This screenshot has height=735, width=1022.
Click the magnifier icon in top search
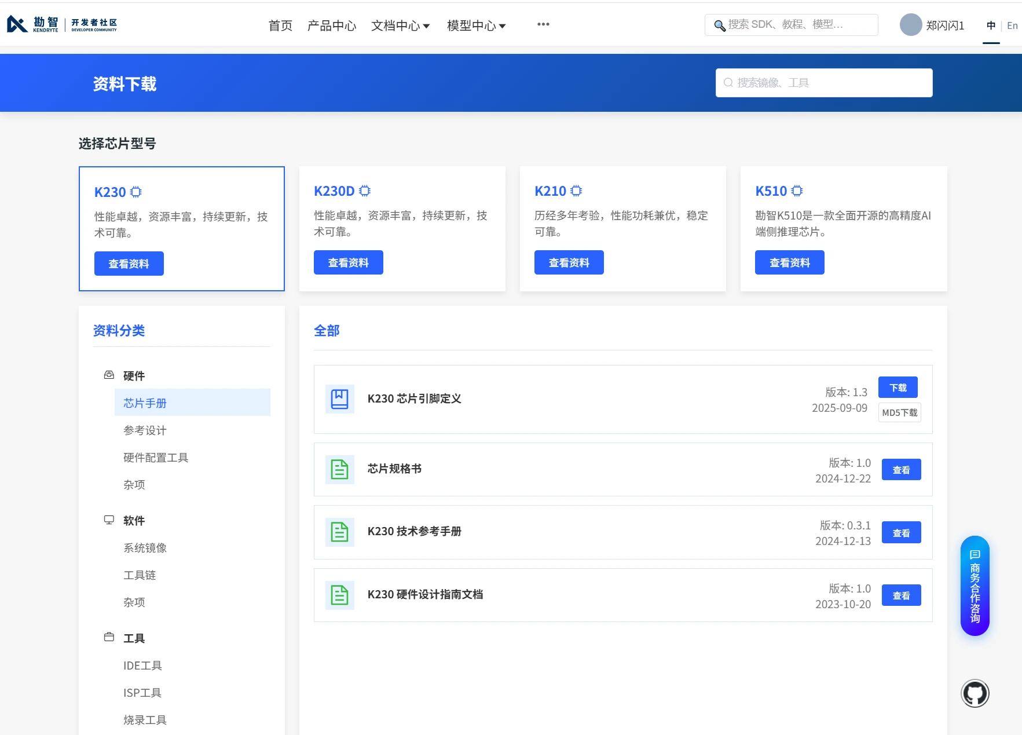(x=719, y=25)
